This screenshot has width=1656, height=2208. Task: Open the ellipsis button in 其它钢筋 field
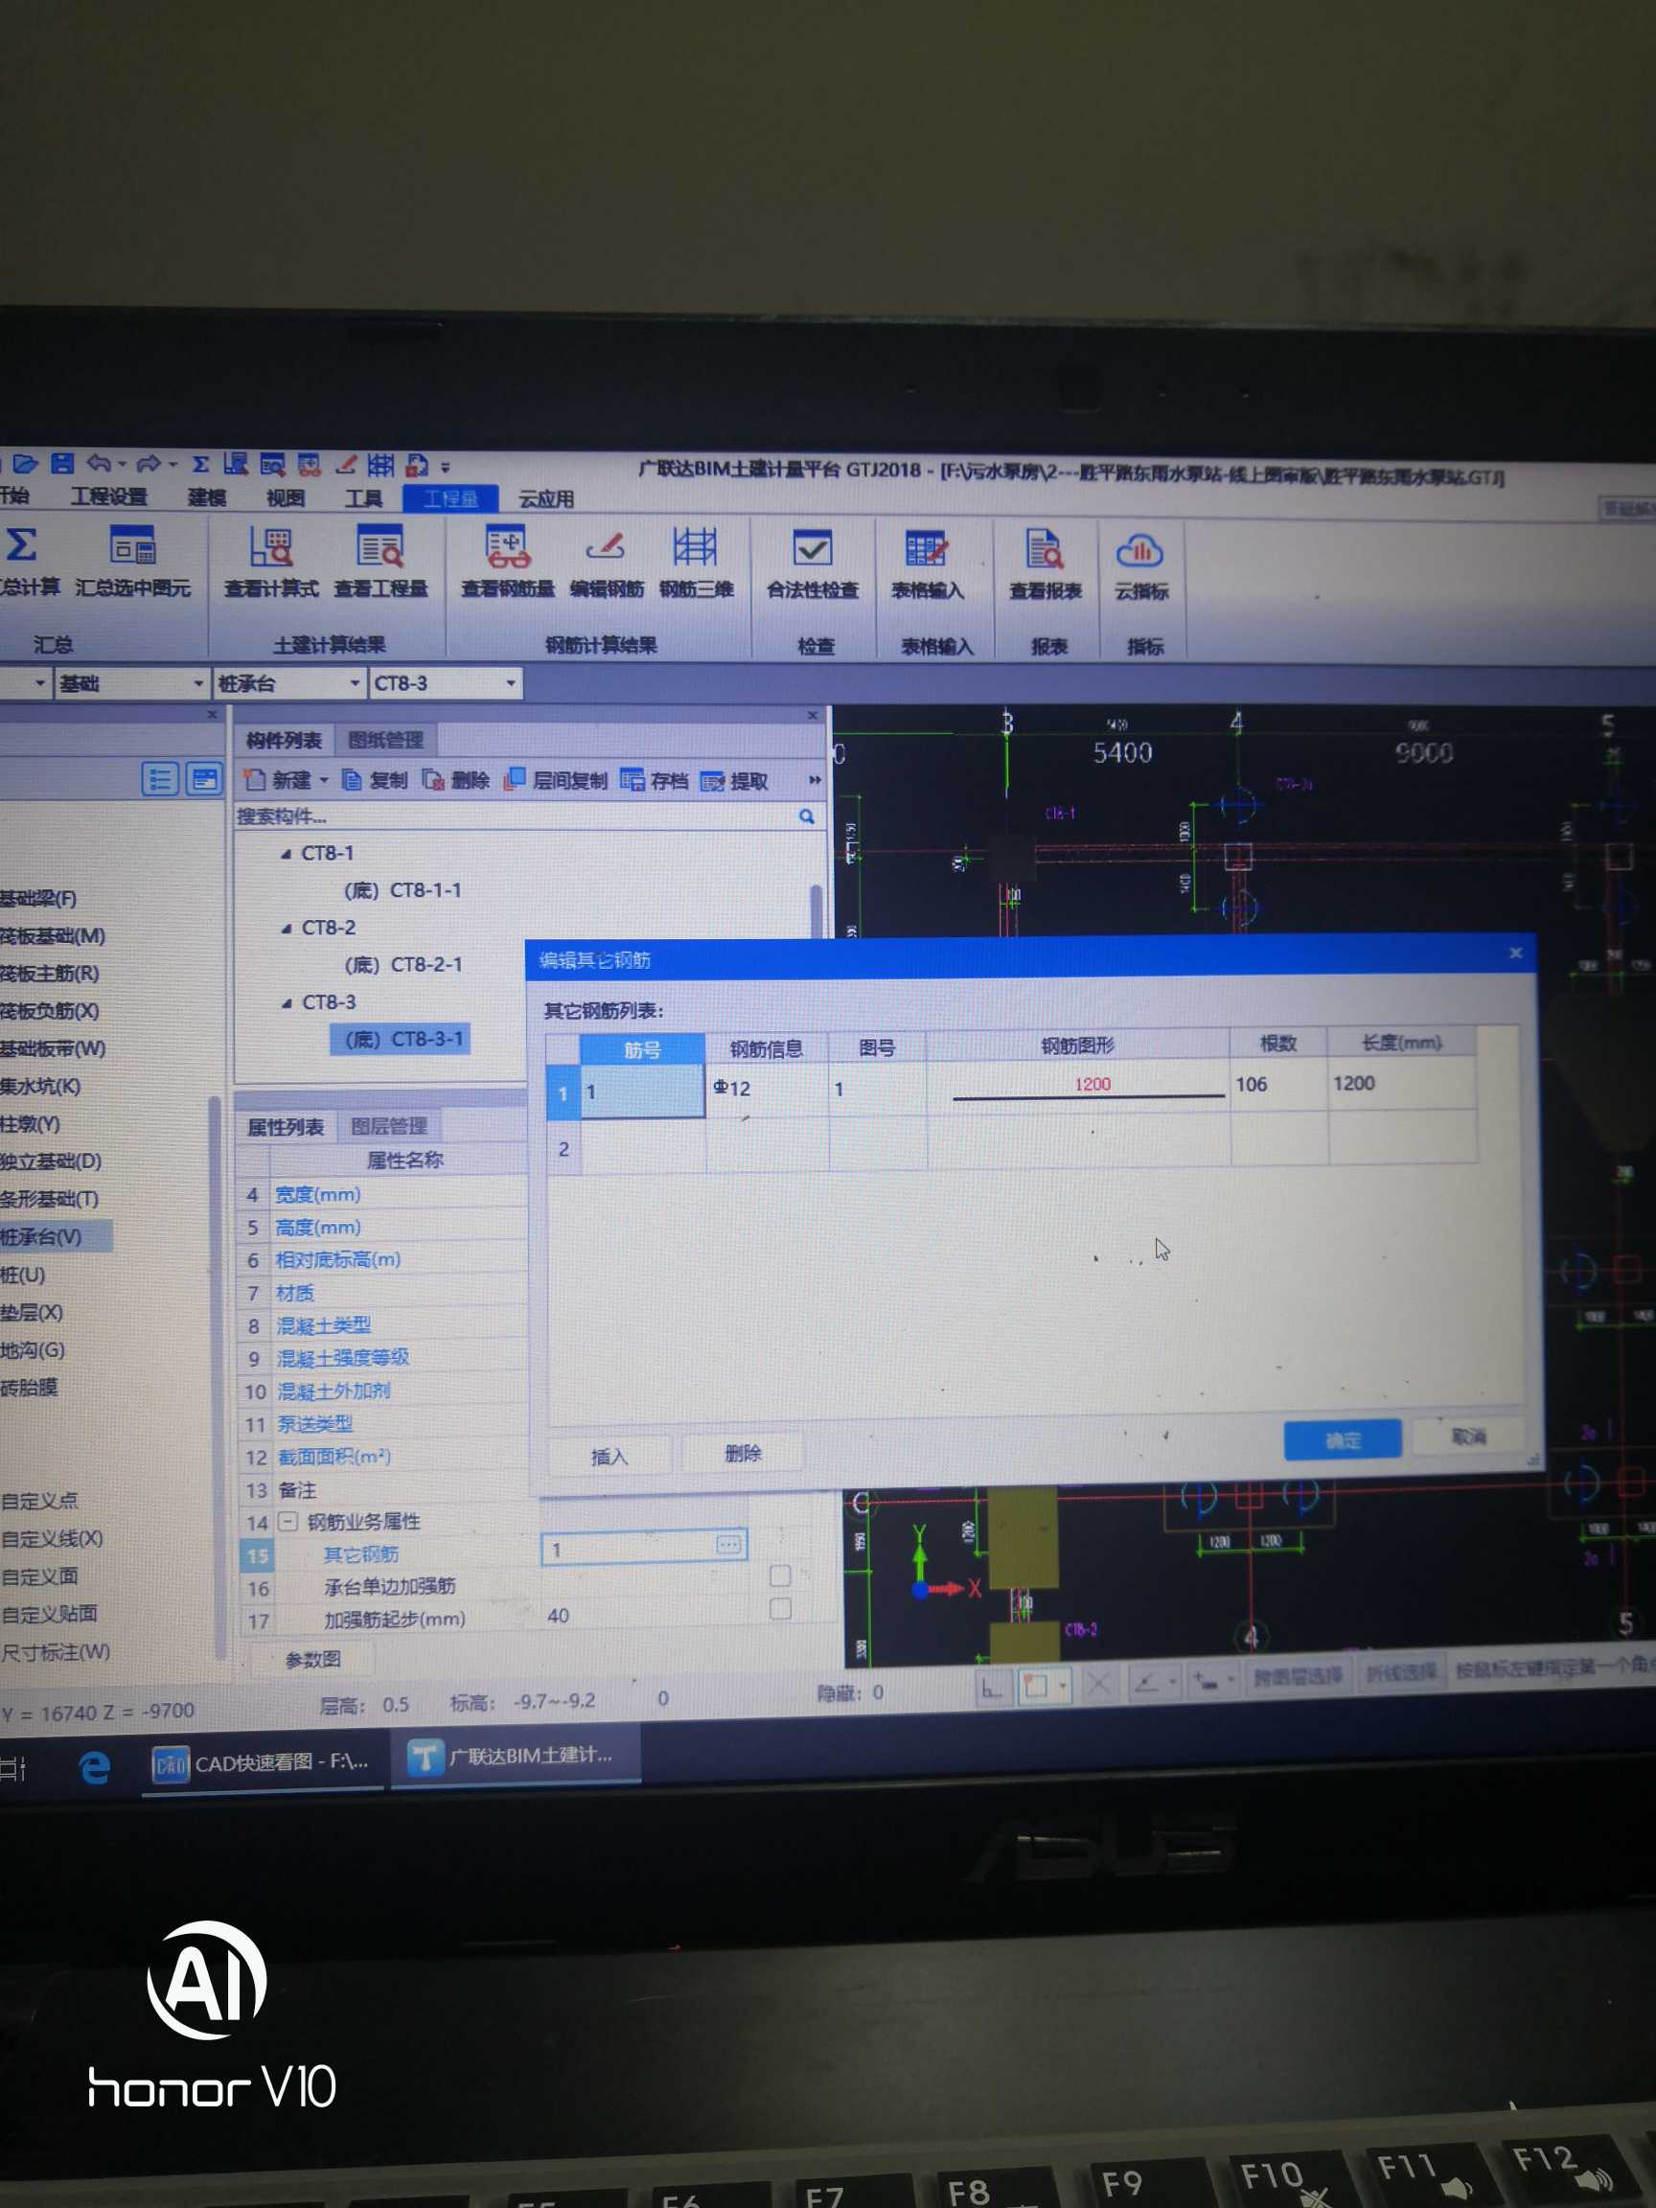728,1545
